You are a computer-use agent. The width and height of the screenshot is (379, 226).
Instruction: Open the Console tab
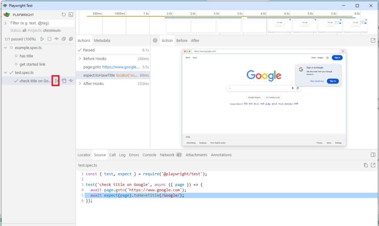click(x=150, y=155)
